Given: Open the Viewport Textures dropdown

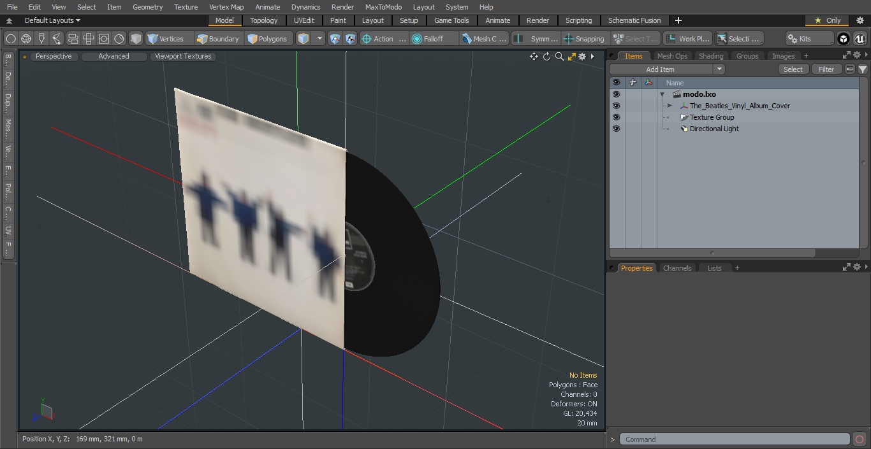Looking at the screenshot, I should click(183, 56).
